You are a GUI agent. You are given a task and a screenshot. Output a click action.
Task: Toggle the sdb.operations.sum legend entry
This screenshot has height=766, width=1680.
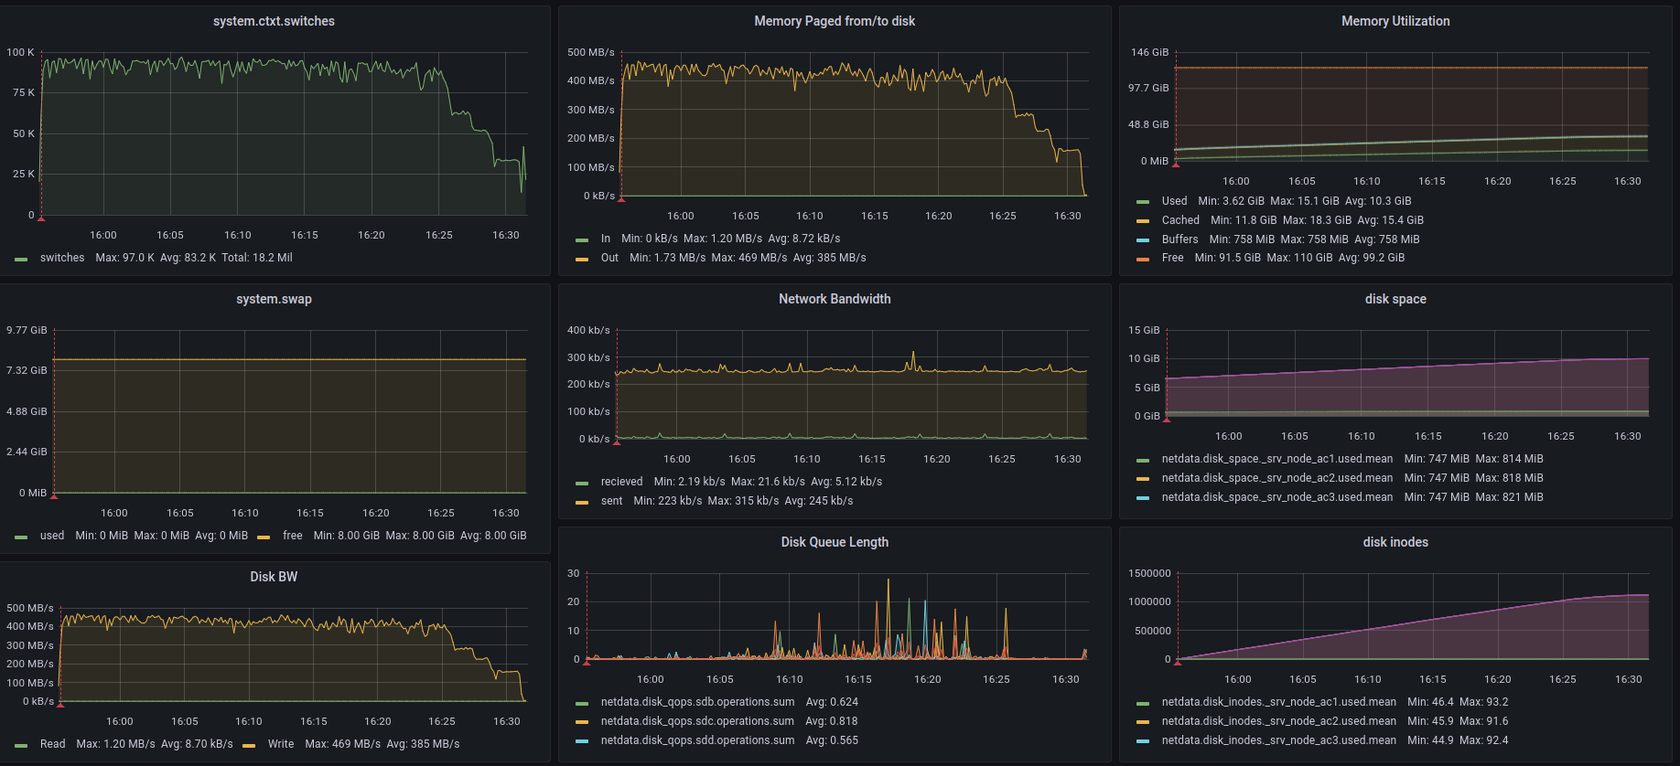(697, 702)
